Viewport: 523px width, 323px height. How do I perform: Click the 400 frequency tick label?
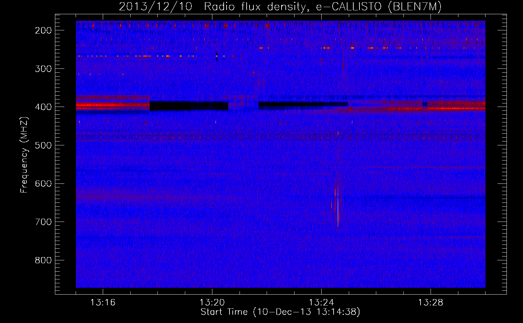(43, 107)
